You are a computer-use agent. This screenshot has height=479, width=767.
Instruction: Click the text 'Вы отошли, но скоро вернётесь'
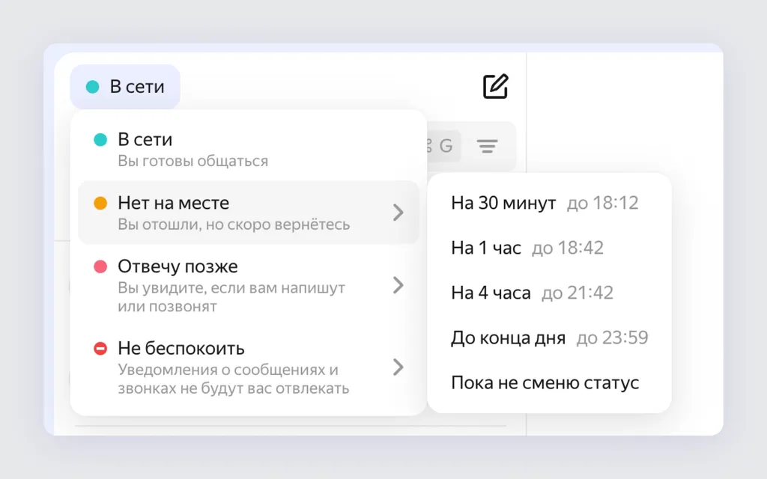point(234,225)
